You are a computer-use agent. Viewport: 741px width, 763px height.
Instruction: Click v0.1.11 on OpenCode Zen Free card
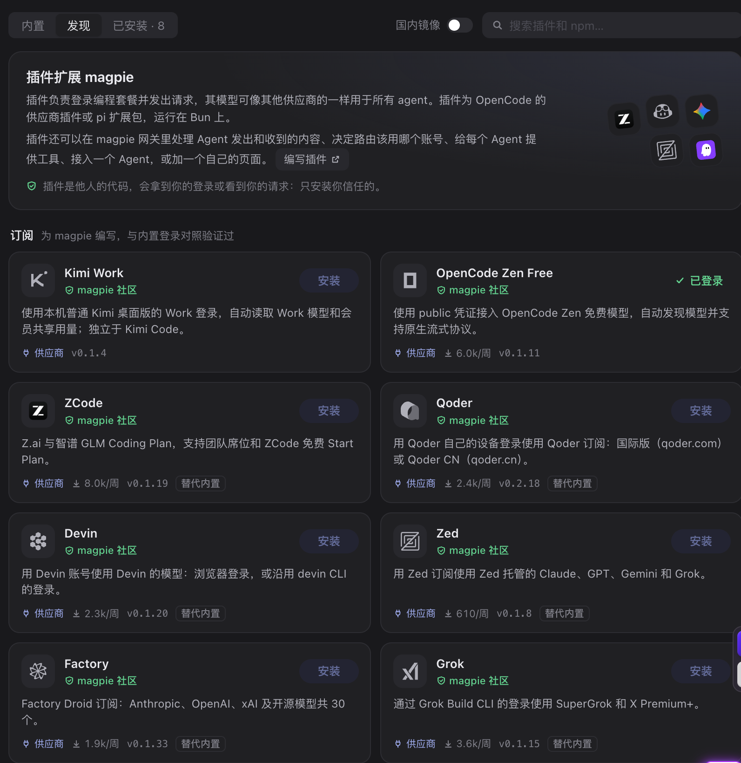519,353
